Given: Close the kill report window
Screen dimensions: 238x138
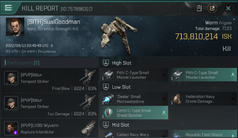Looking at the screenshot, I should click(228, 8).
